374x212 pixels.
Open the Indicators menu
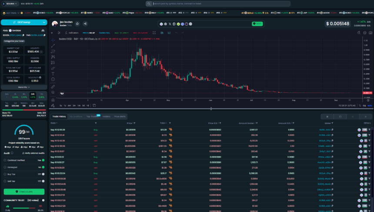click(x=72, y=33)
